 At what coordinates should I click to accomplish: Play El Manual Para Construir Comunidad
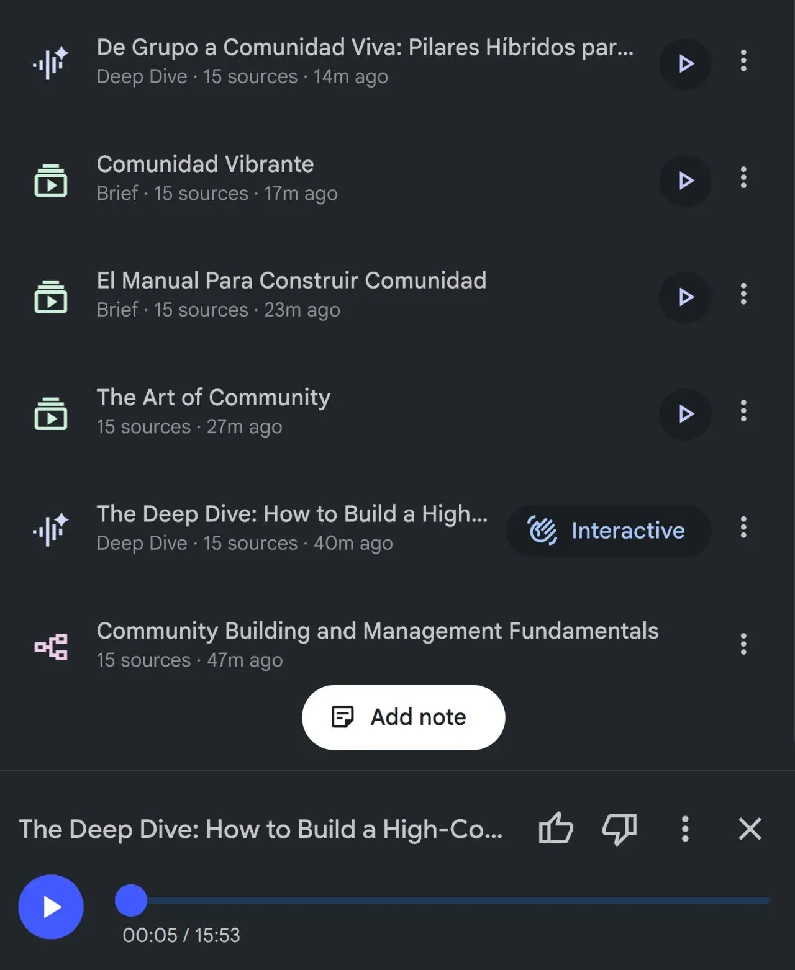click(x=685, y=297)
